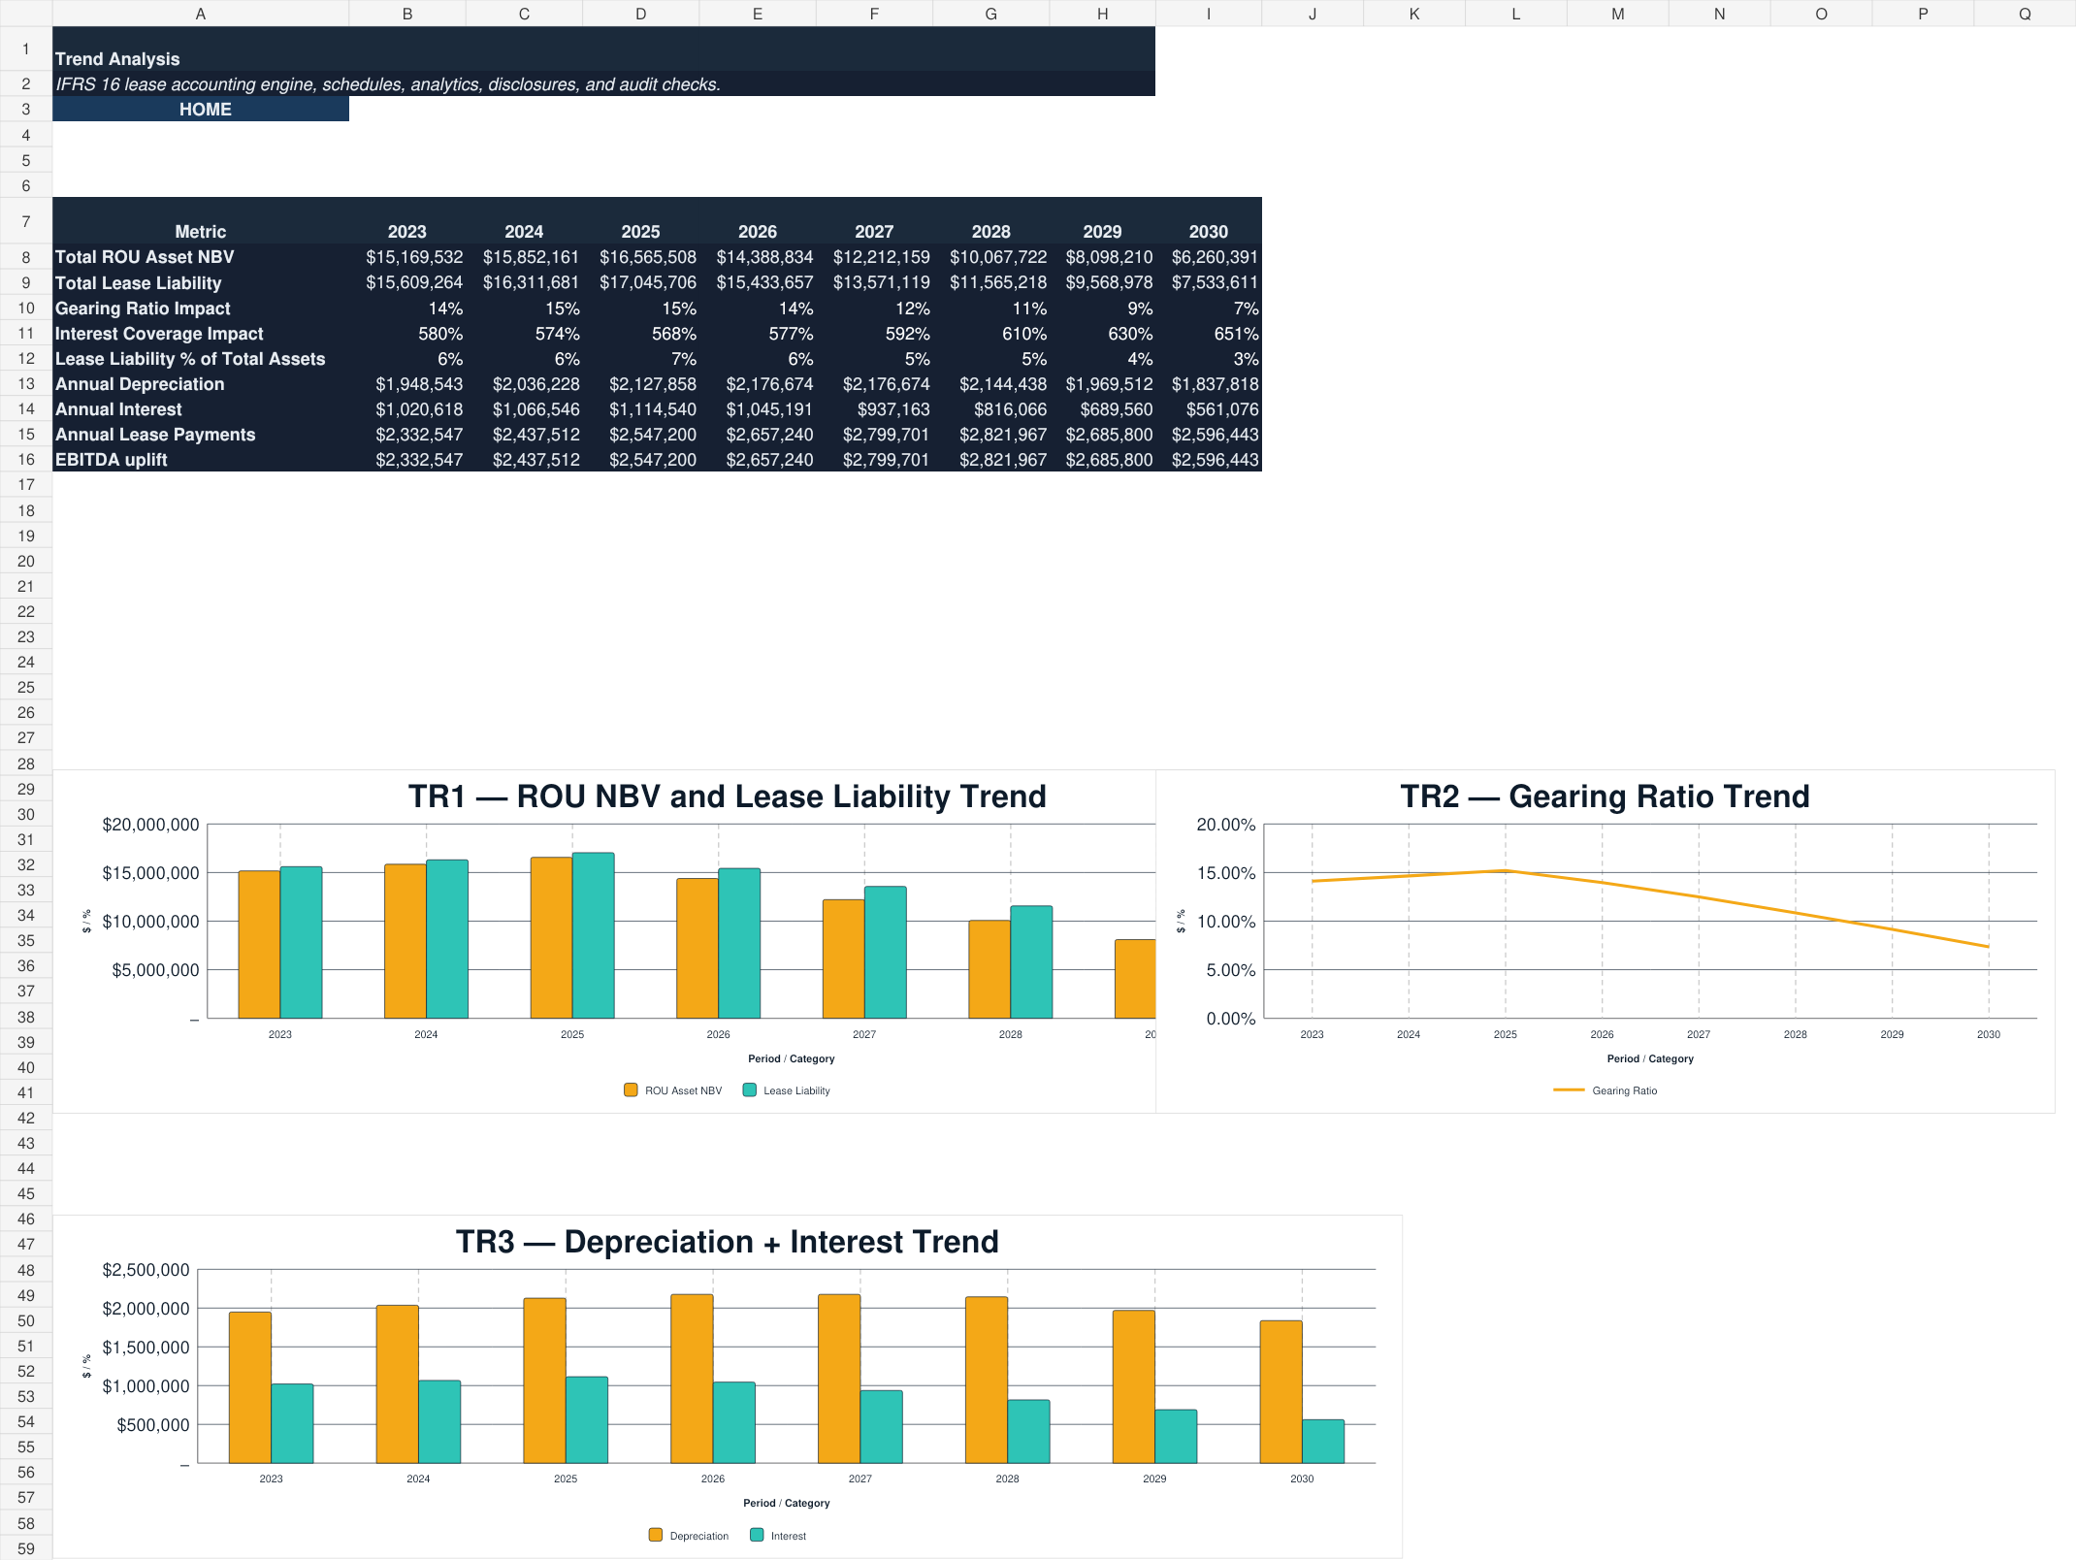The height and width of the screenshot is (1560, 2076).
Task: Select the 2025 Lease Liability bar in TR1
Action: pos(593,935)
